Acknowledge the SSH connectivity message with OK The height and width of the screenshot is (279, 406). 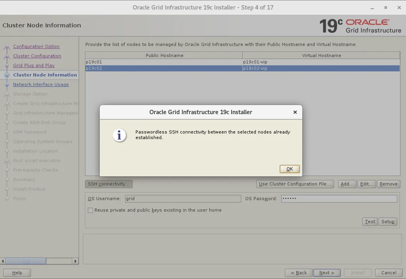pyautogui.click(x=289, y=168)
